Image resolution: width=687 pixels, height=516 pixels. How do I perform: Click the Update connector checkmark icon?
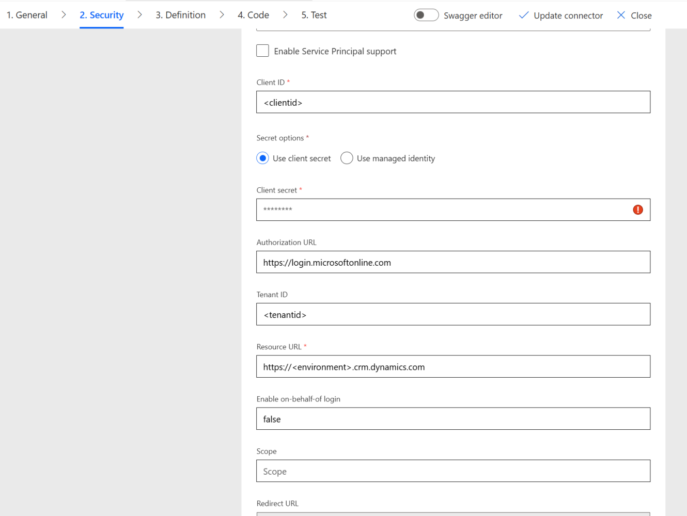[523, 15]
